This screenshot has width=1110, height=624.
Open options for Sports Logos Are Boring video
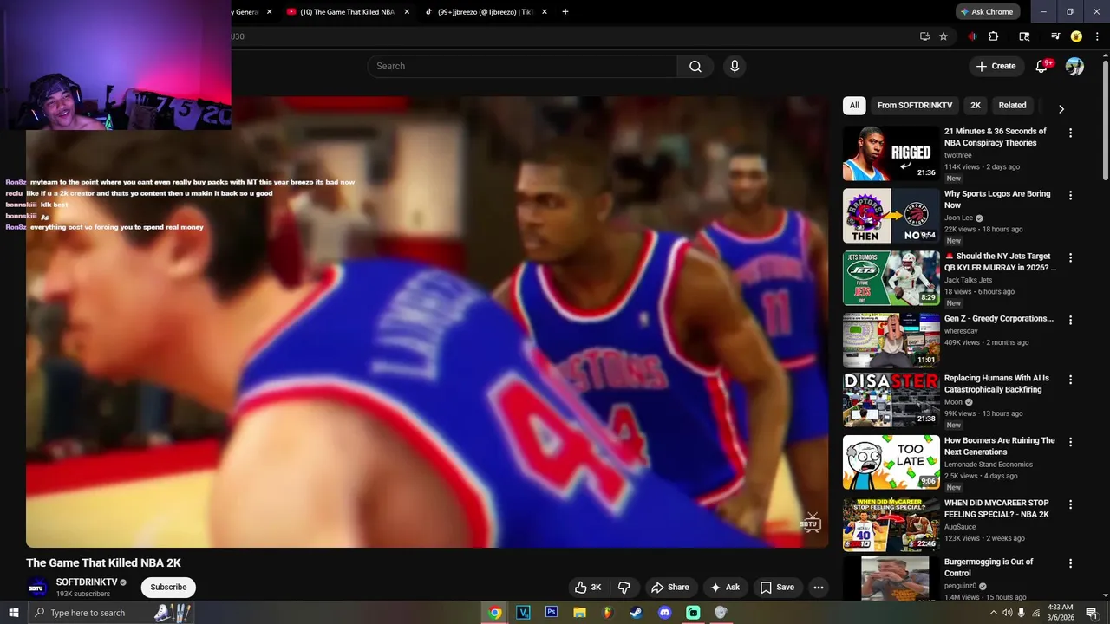click(x=1070, y=196)
